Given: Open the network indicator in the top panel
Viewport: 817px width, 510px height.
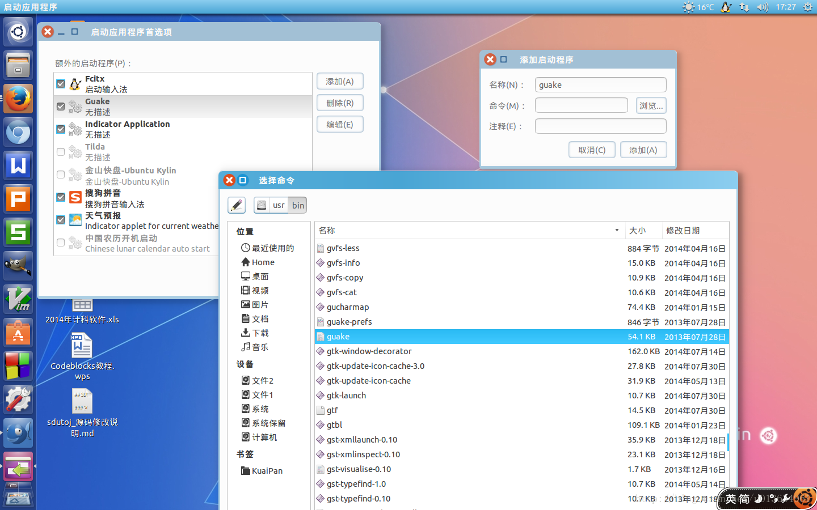Looking at the screenshot, I should (744, 7).
